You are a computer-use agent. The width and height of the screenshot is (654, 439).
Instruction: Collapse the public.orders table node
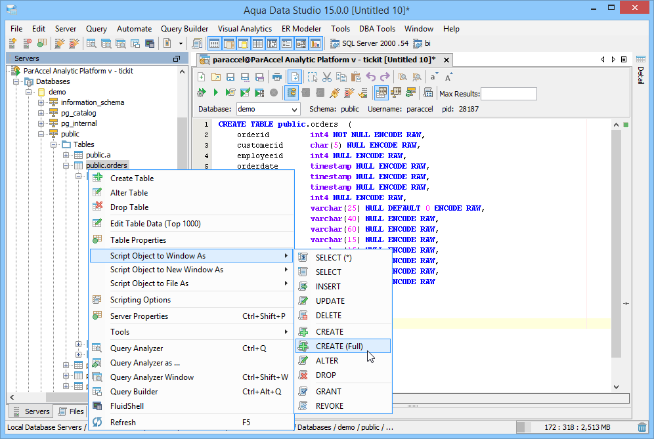66,165
